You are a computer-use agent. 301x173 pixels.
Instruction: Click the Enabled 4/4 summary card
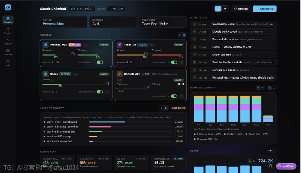pos(113,22)
